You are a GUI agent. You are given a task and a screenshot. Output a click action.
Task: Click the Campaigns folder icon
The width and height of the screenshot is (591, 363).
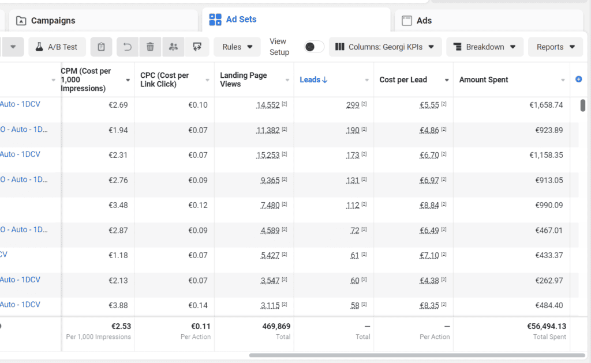pos(21,21)
